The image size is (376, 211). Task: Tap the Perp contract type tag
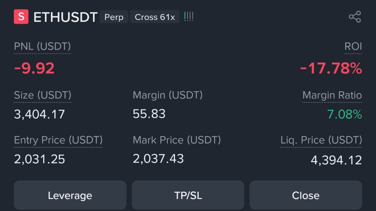[x=114, y=17]
